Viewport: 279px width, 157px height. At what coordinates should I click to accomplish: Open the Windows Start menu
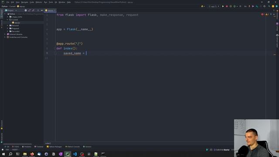[3, 154]
